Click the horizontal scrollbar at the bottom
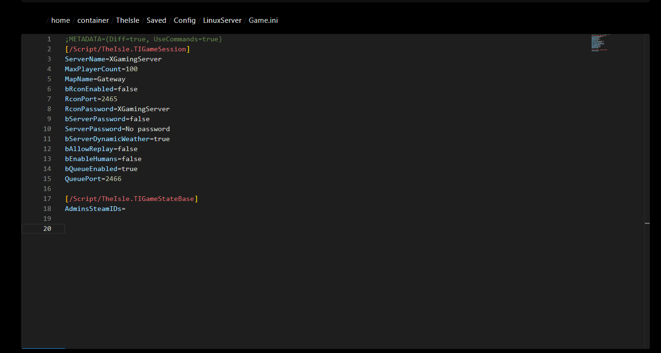Viewport: 661px width, 353px height. 43,348
